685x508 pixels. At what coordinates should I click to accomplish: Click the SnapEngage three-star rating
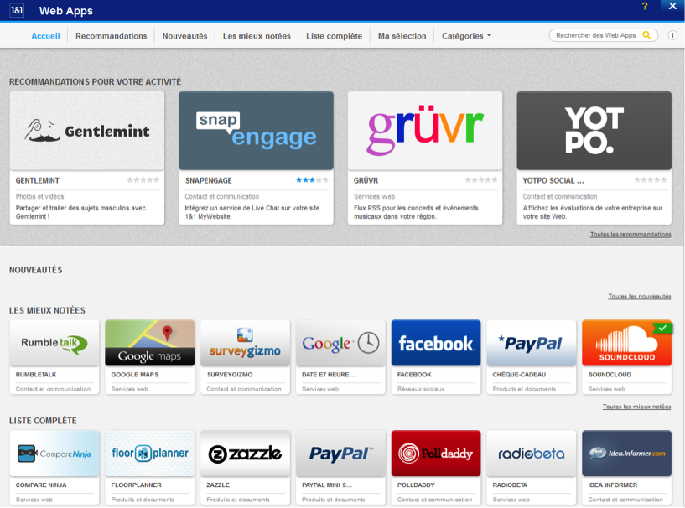pyautogui.click(x=312, y=180)
